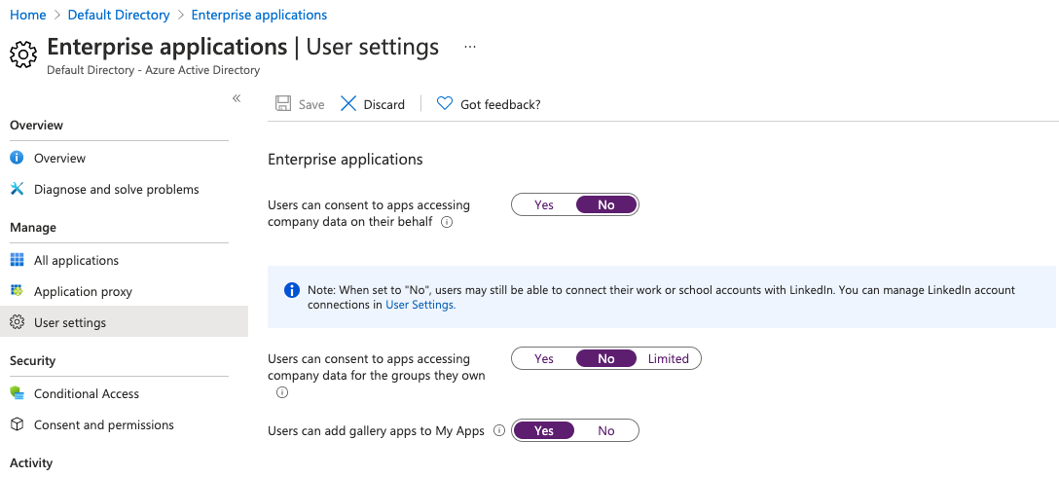Go to Enterprise applications breadcrumb

pos(259,15)
